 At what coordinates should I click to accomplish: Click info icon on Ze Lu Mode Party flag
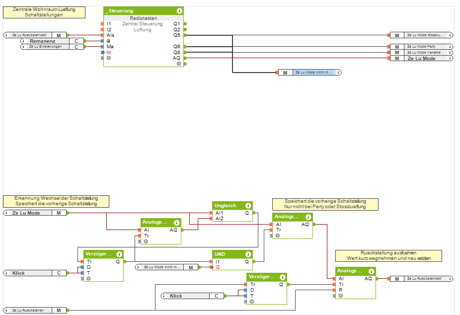(450, 47)
